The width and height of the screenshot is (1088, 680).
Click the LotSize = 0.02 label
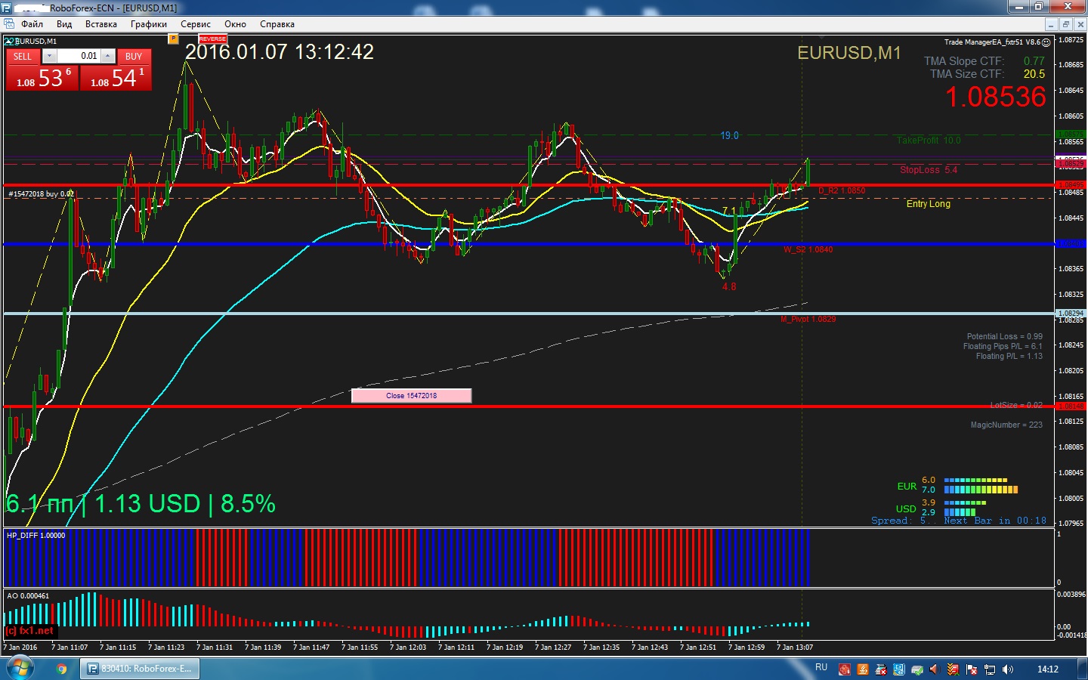[1016, 405]
